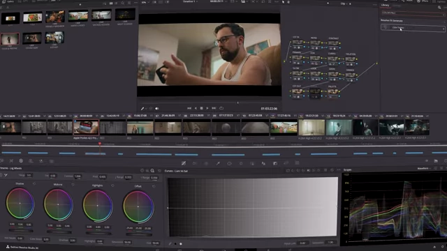Screen dimensions: 447x251
Task: Open the Clip mode dropdown above node graph
Action: [x=345, y=4]
